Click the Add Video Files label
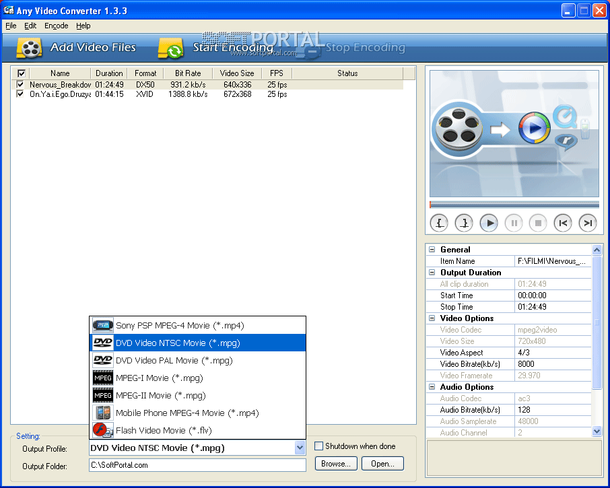Image resolution: width=610 pixels, height=488 pixels. [x=93, y=47]
